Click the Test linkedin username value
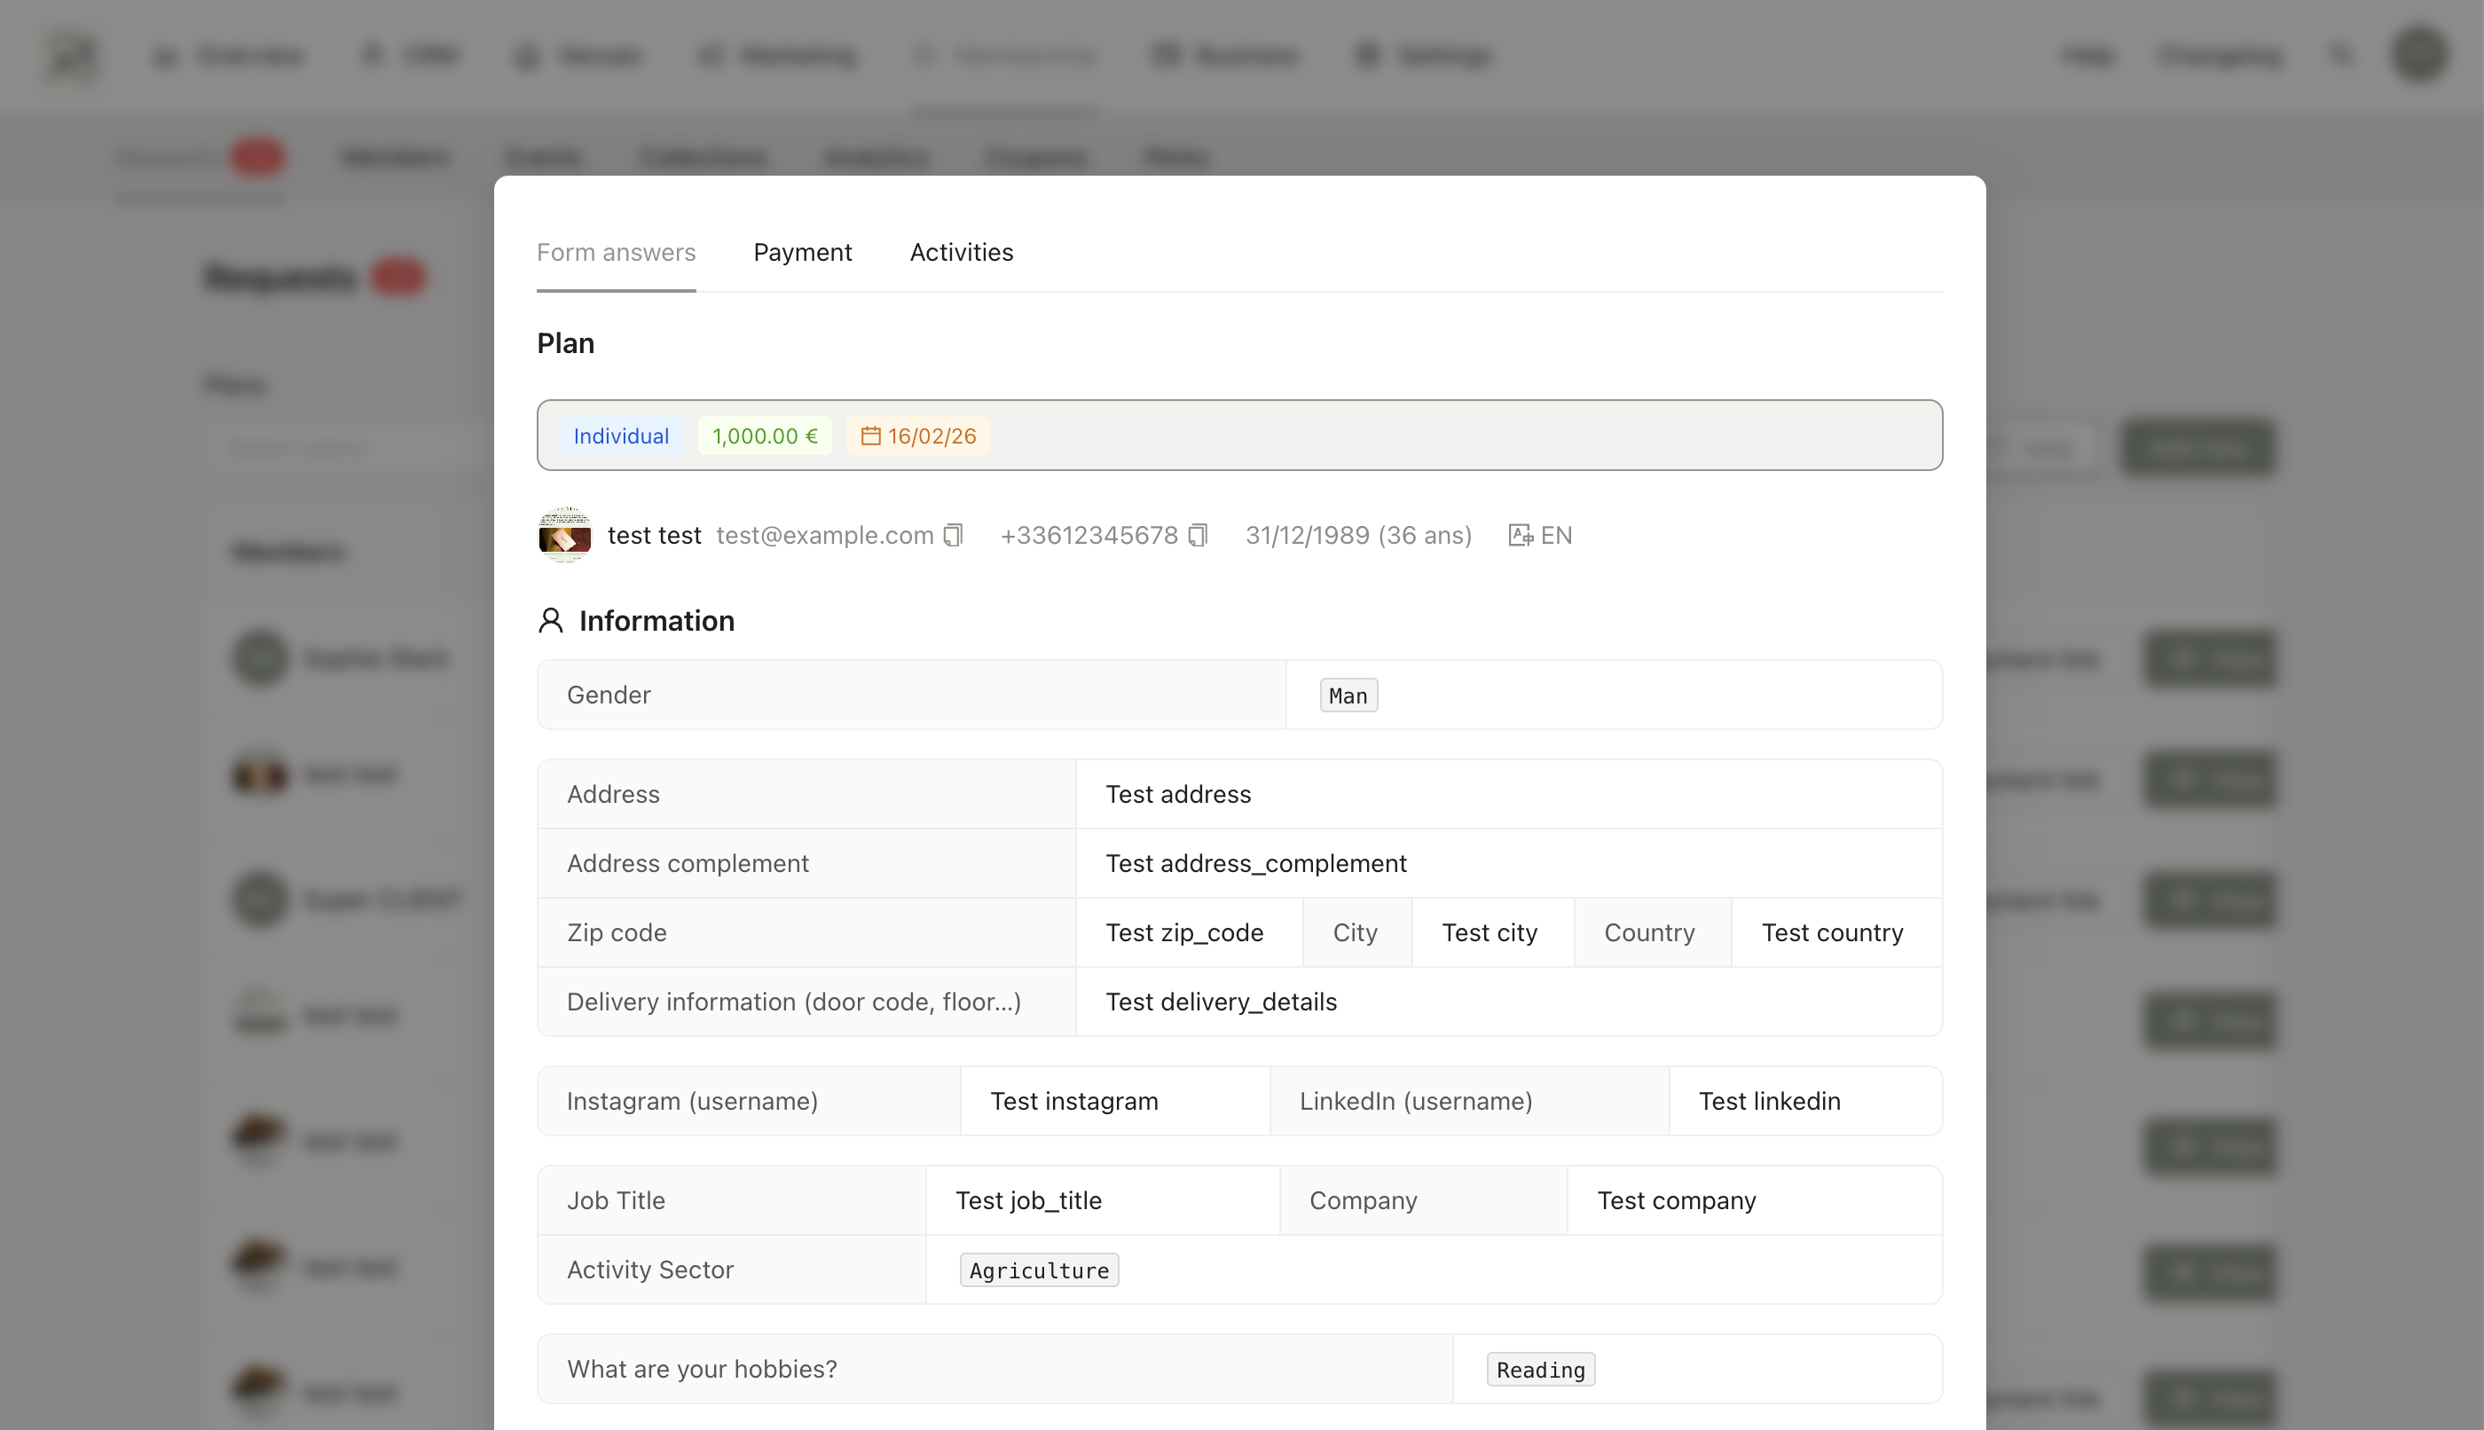Screen dimensions: 2484x1430 coord(1769,1101)
